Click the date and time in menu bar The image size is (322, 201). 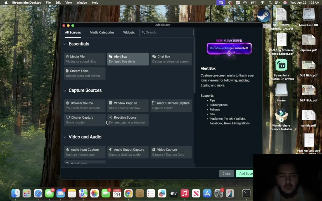click(x=305, y=3)
